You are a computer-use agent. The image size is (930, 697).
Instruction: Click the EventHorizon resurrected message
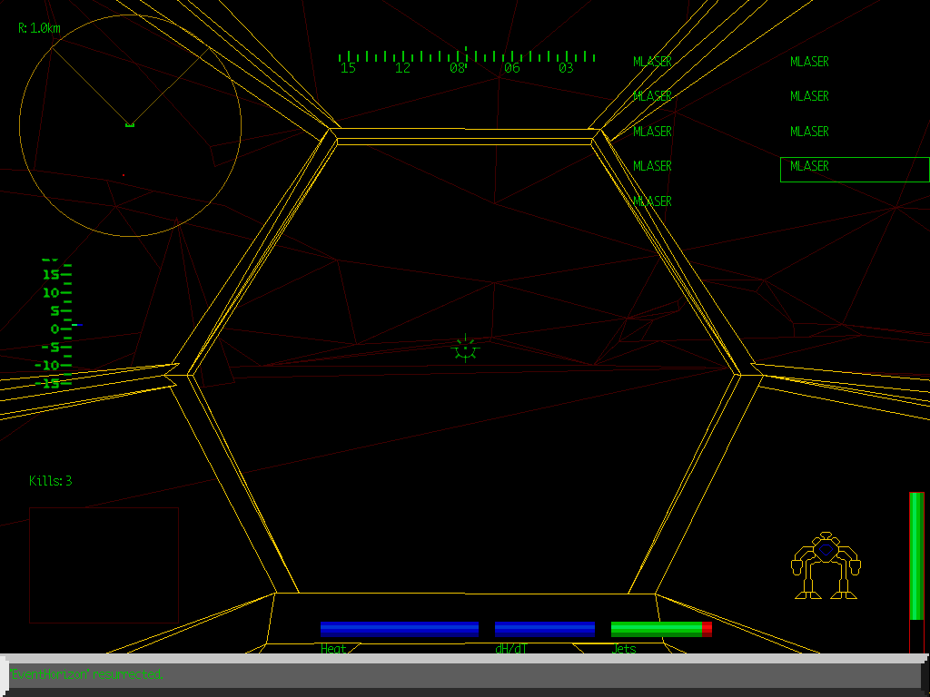(89, 674)
